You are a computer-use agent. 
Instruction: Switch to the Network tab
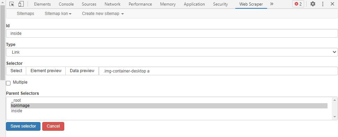coord(112,4)
